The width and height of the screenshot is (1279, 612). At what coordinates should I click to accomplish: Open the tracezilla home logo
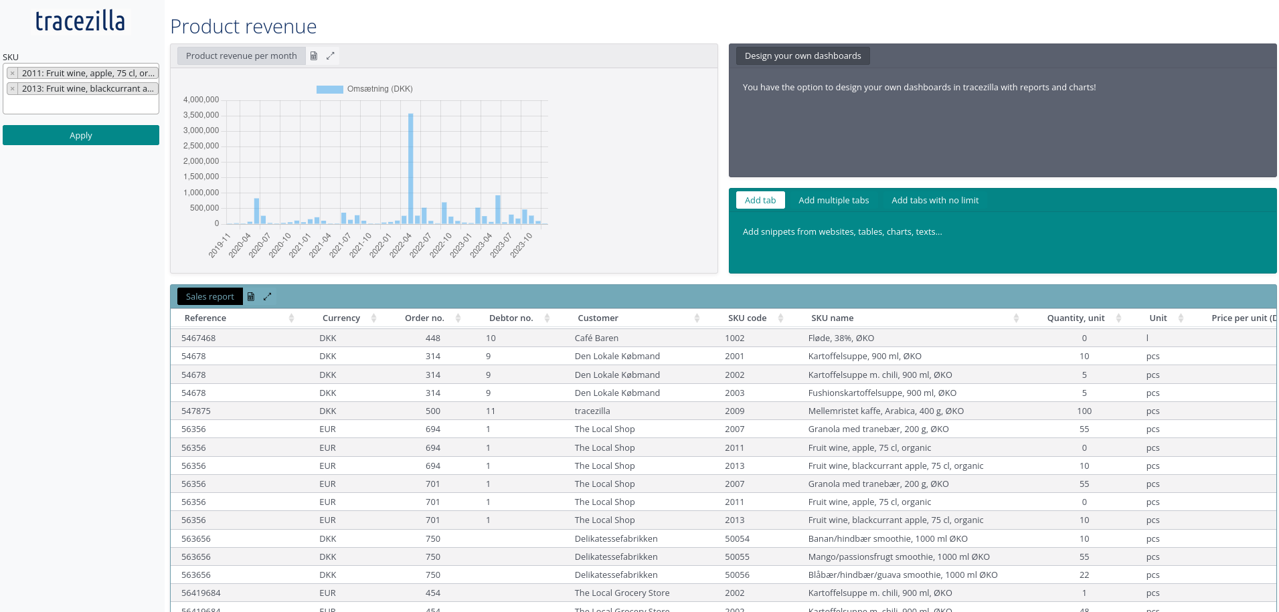click(80, 21)
